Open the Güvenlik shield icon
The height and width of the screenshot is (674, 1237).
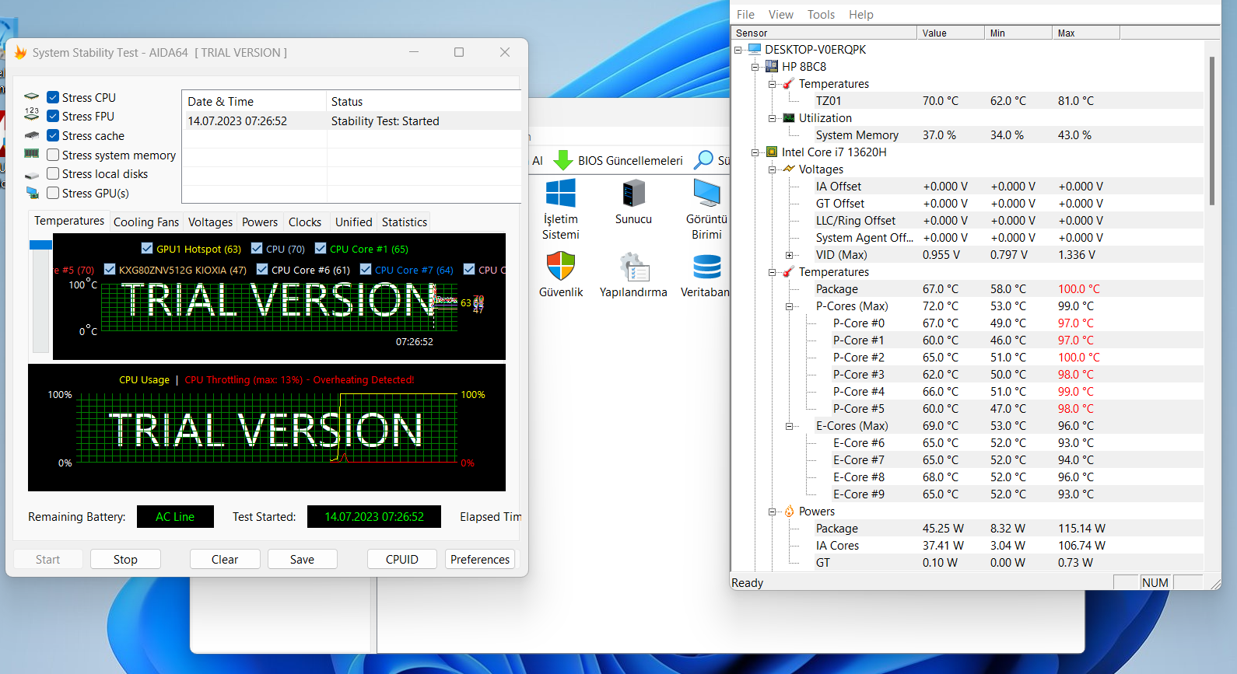[560, 266]
